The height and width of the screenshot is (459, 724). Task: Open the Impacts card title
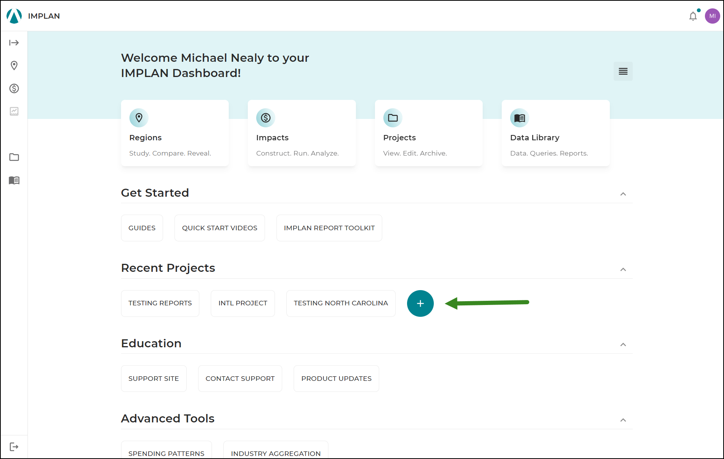pyautogui.click(x=272, y=138)
